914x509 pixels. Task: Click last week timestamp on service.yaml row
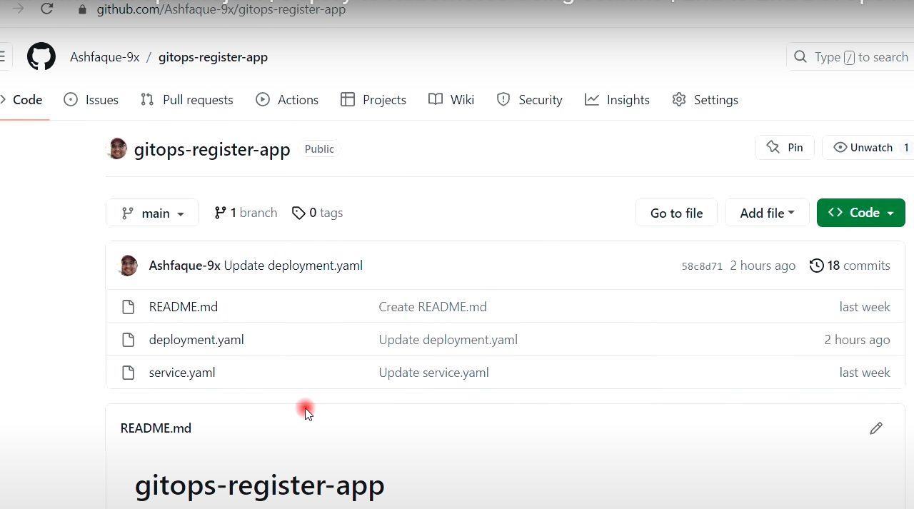pyautogui.click(x=865, y=373)
